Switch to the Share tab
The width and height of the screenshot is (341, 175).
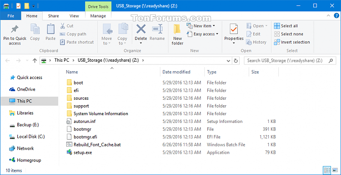click(53, 16)
